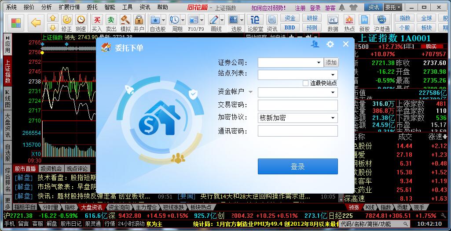Select the 资金流向 bottom tab
The image size is (451, 231).
pos(119,207)
